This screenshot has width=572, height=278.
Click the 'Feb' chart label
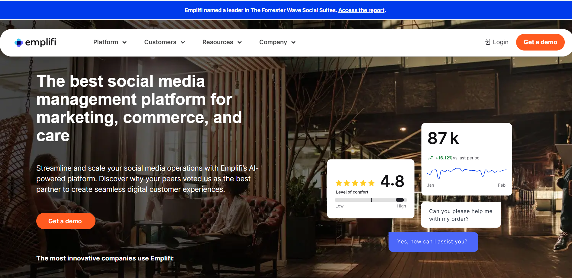[x=502, y=185]
